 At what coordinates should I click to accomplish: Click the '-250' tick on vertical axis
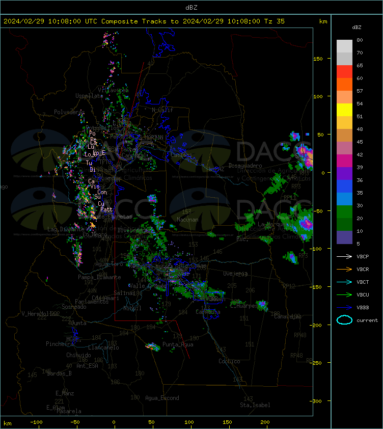click(316, 363)
